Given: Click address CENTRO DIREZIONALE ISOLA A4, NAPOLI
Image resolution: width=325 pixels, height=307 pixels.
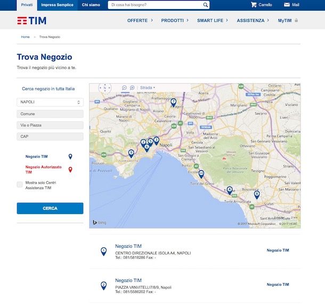Looking at the screenshot, I should [x=153, y=253].
